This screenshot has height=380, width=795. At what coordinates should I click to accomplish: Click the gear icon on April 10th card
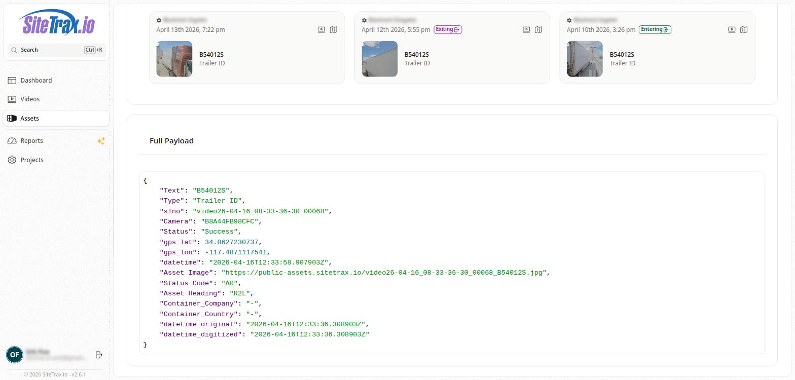[569, 20]
